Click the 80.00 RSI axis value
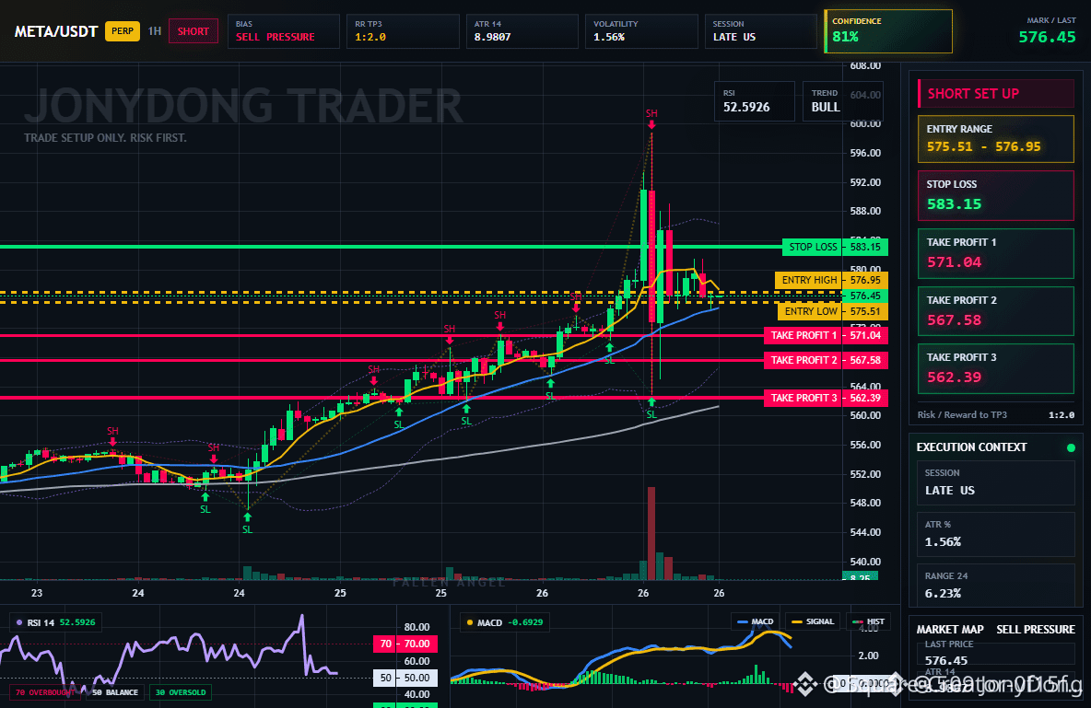The image size is (1091, 708). pos(416,627)
